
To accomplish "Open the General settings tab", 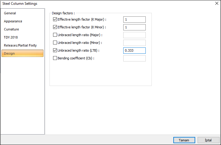I will [x=10, y=13].
